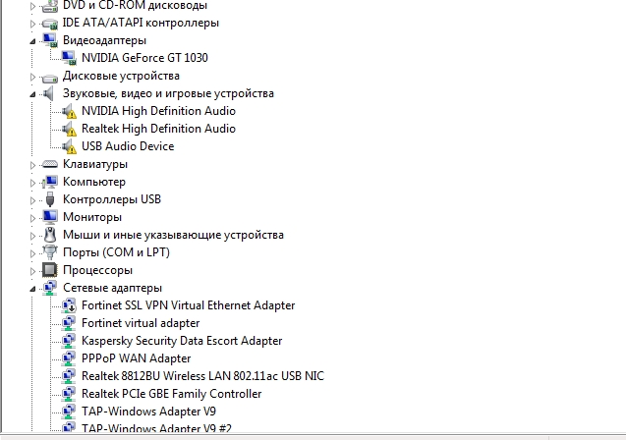
Task: Select the USB Audio Device label
Action: 128,146
